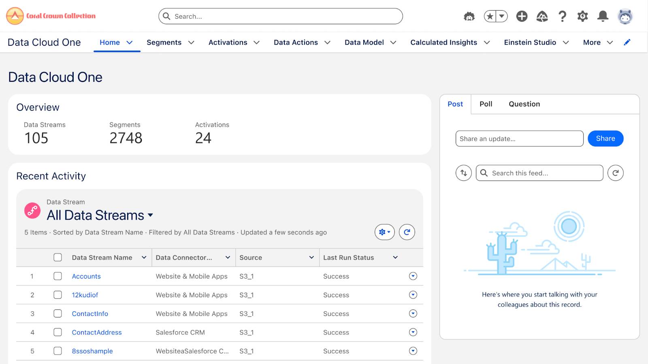Click the magnifier in feed search
This screenshot has width=648, height=364.
pos(484,173)
